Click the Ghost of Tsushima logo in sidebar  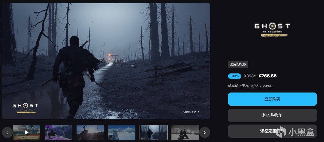pos(272,30)
